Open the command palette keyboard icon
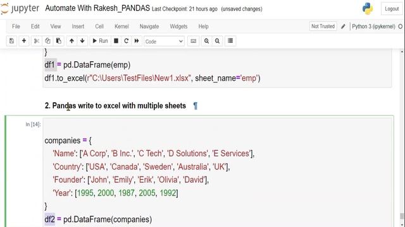 point(193,41)
